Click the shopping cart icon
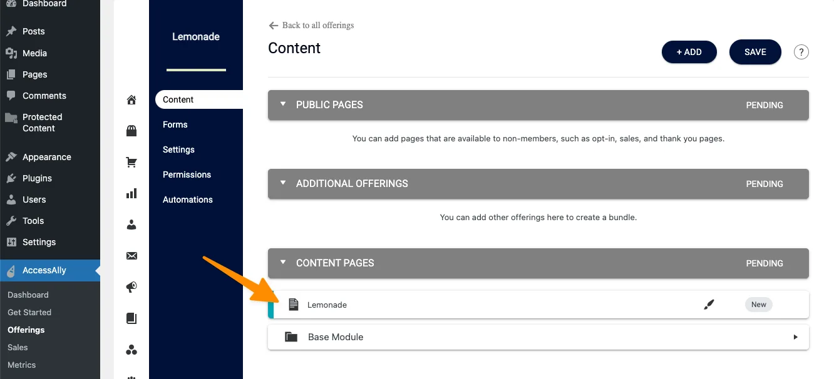The width and height of the screenshot is (834, 379). click(131, 162)
